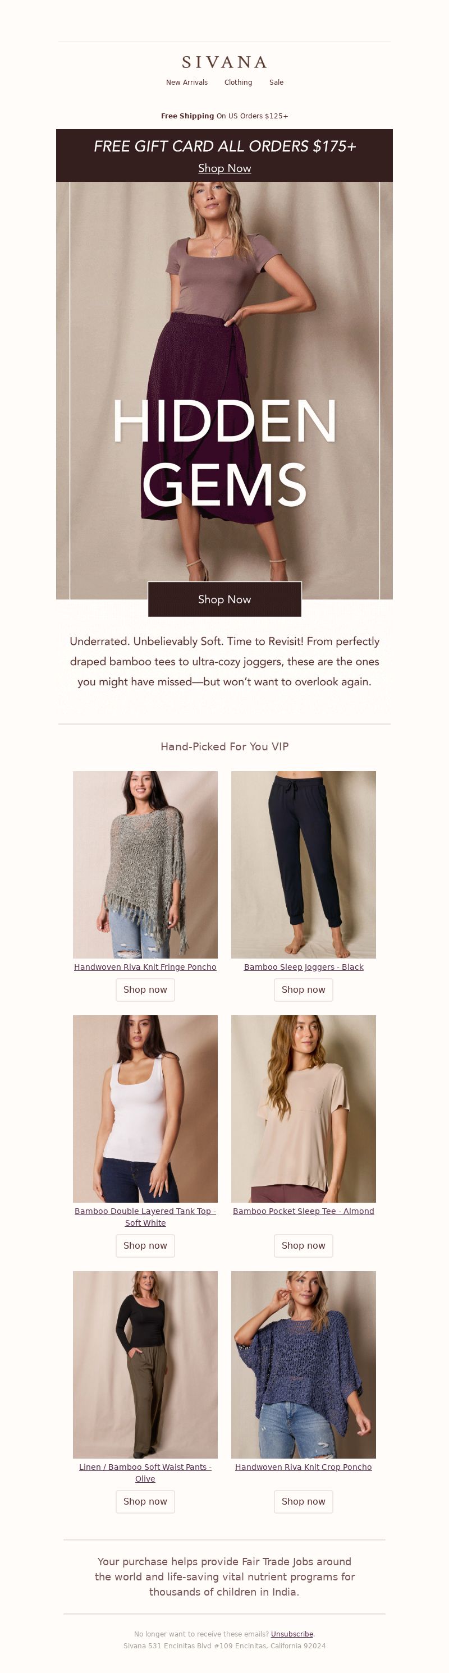Open the Sale menu link
Screen dimensions: 449x1673
pyautogui.click(x=276, y=82)
